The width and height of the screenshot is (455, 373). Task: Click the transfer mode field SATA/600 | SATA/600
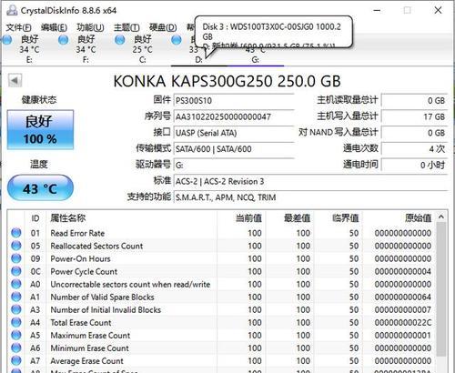click(234, 149)
